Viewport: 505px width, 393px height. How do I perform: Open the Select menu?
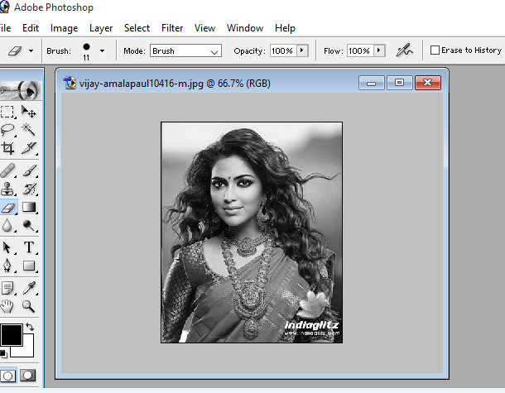point(137,28)
